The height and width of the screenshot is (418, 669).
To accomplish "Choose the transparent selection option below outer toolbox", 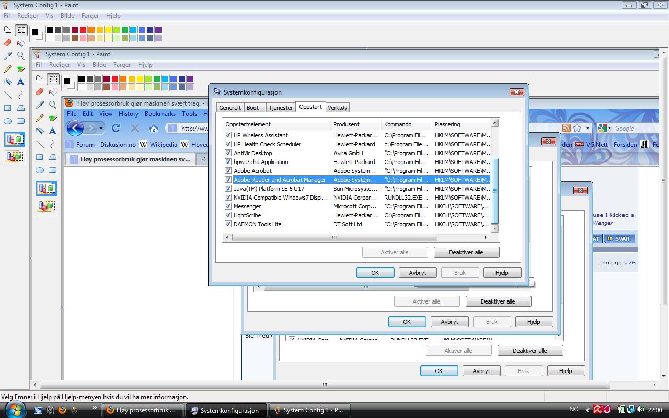I will 15,156.
